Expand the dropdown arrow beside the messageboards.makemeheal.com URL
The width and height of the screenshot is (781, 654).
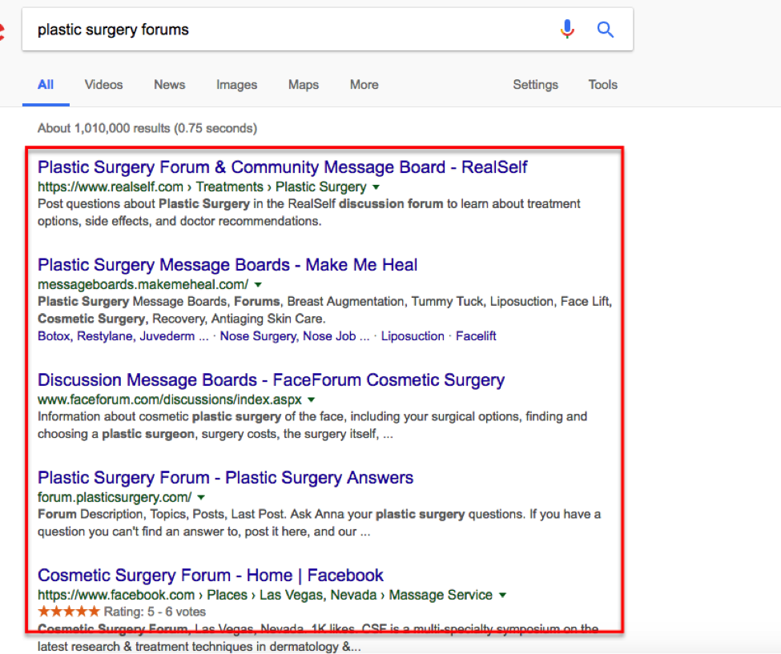[x=258, y=285]
